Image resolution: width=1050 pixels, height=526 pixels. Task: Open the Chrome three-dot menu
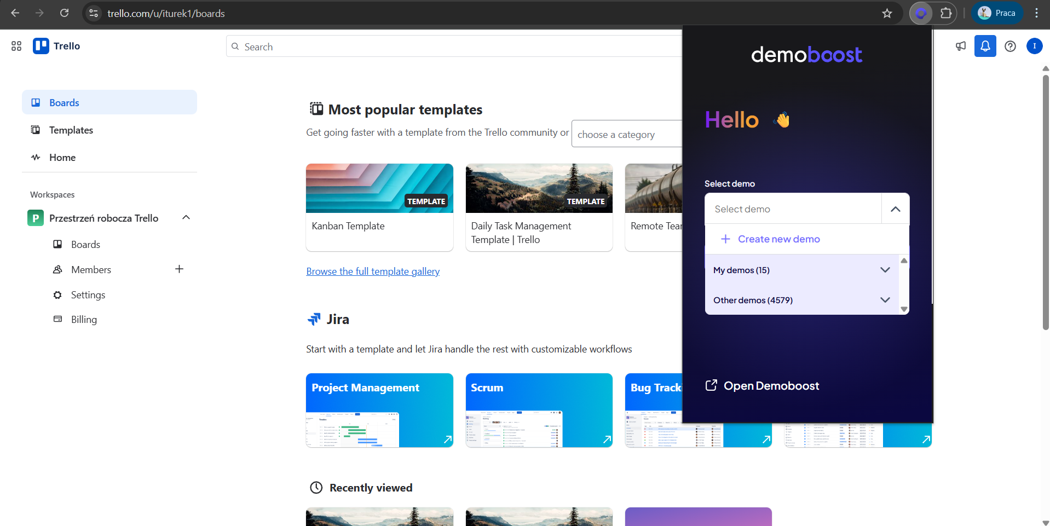pos(1036,13)
